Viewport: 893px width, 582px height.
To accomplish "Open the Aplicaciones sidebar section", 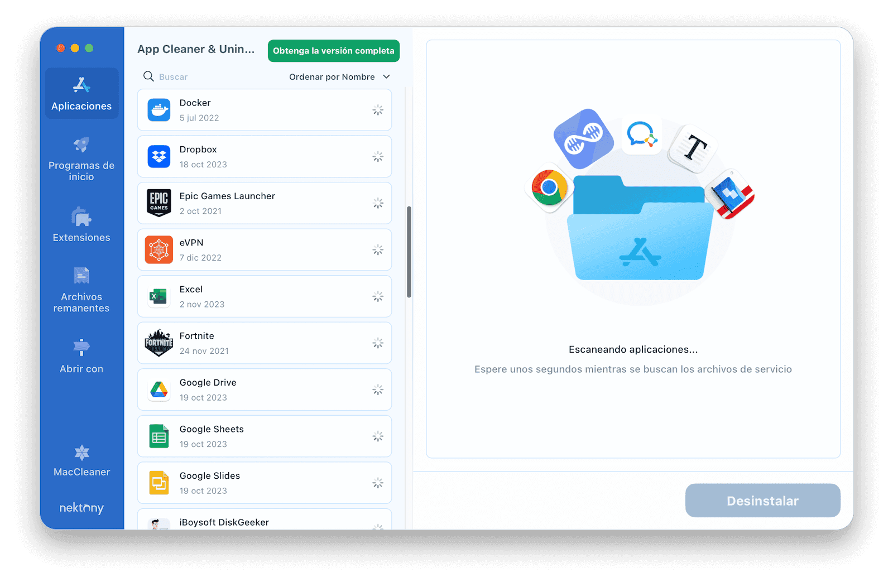I will tap(81, 93).
